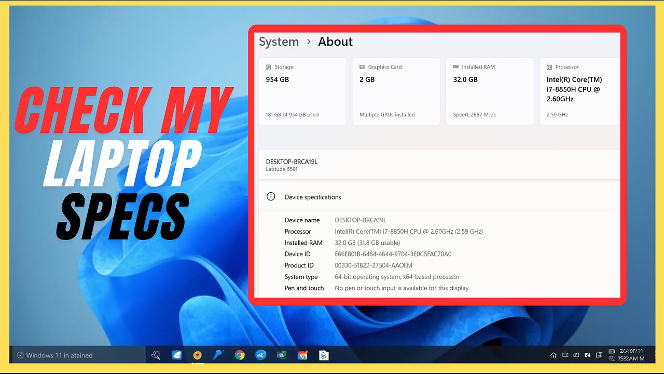Open the Installed RAM card showing 32.0 GB
664x374 pixels.
[x=490, y=91]
